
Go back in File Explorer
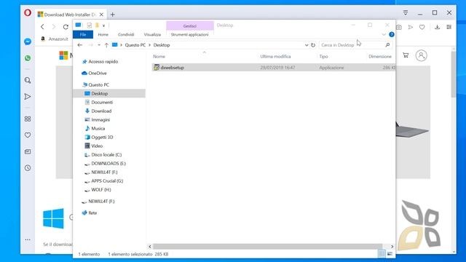79,45
